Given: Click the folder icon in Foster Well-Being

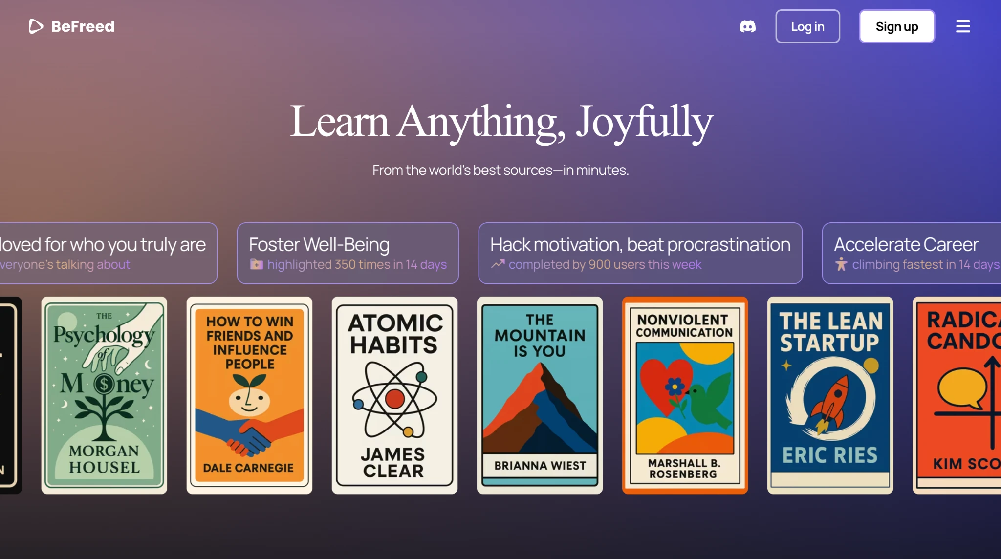Looking at the screenshot, I should click(x=256, y=264).
